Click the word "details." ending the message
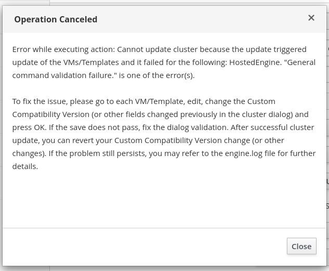 click(25, 166)
